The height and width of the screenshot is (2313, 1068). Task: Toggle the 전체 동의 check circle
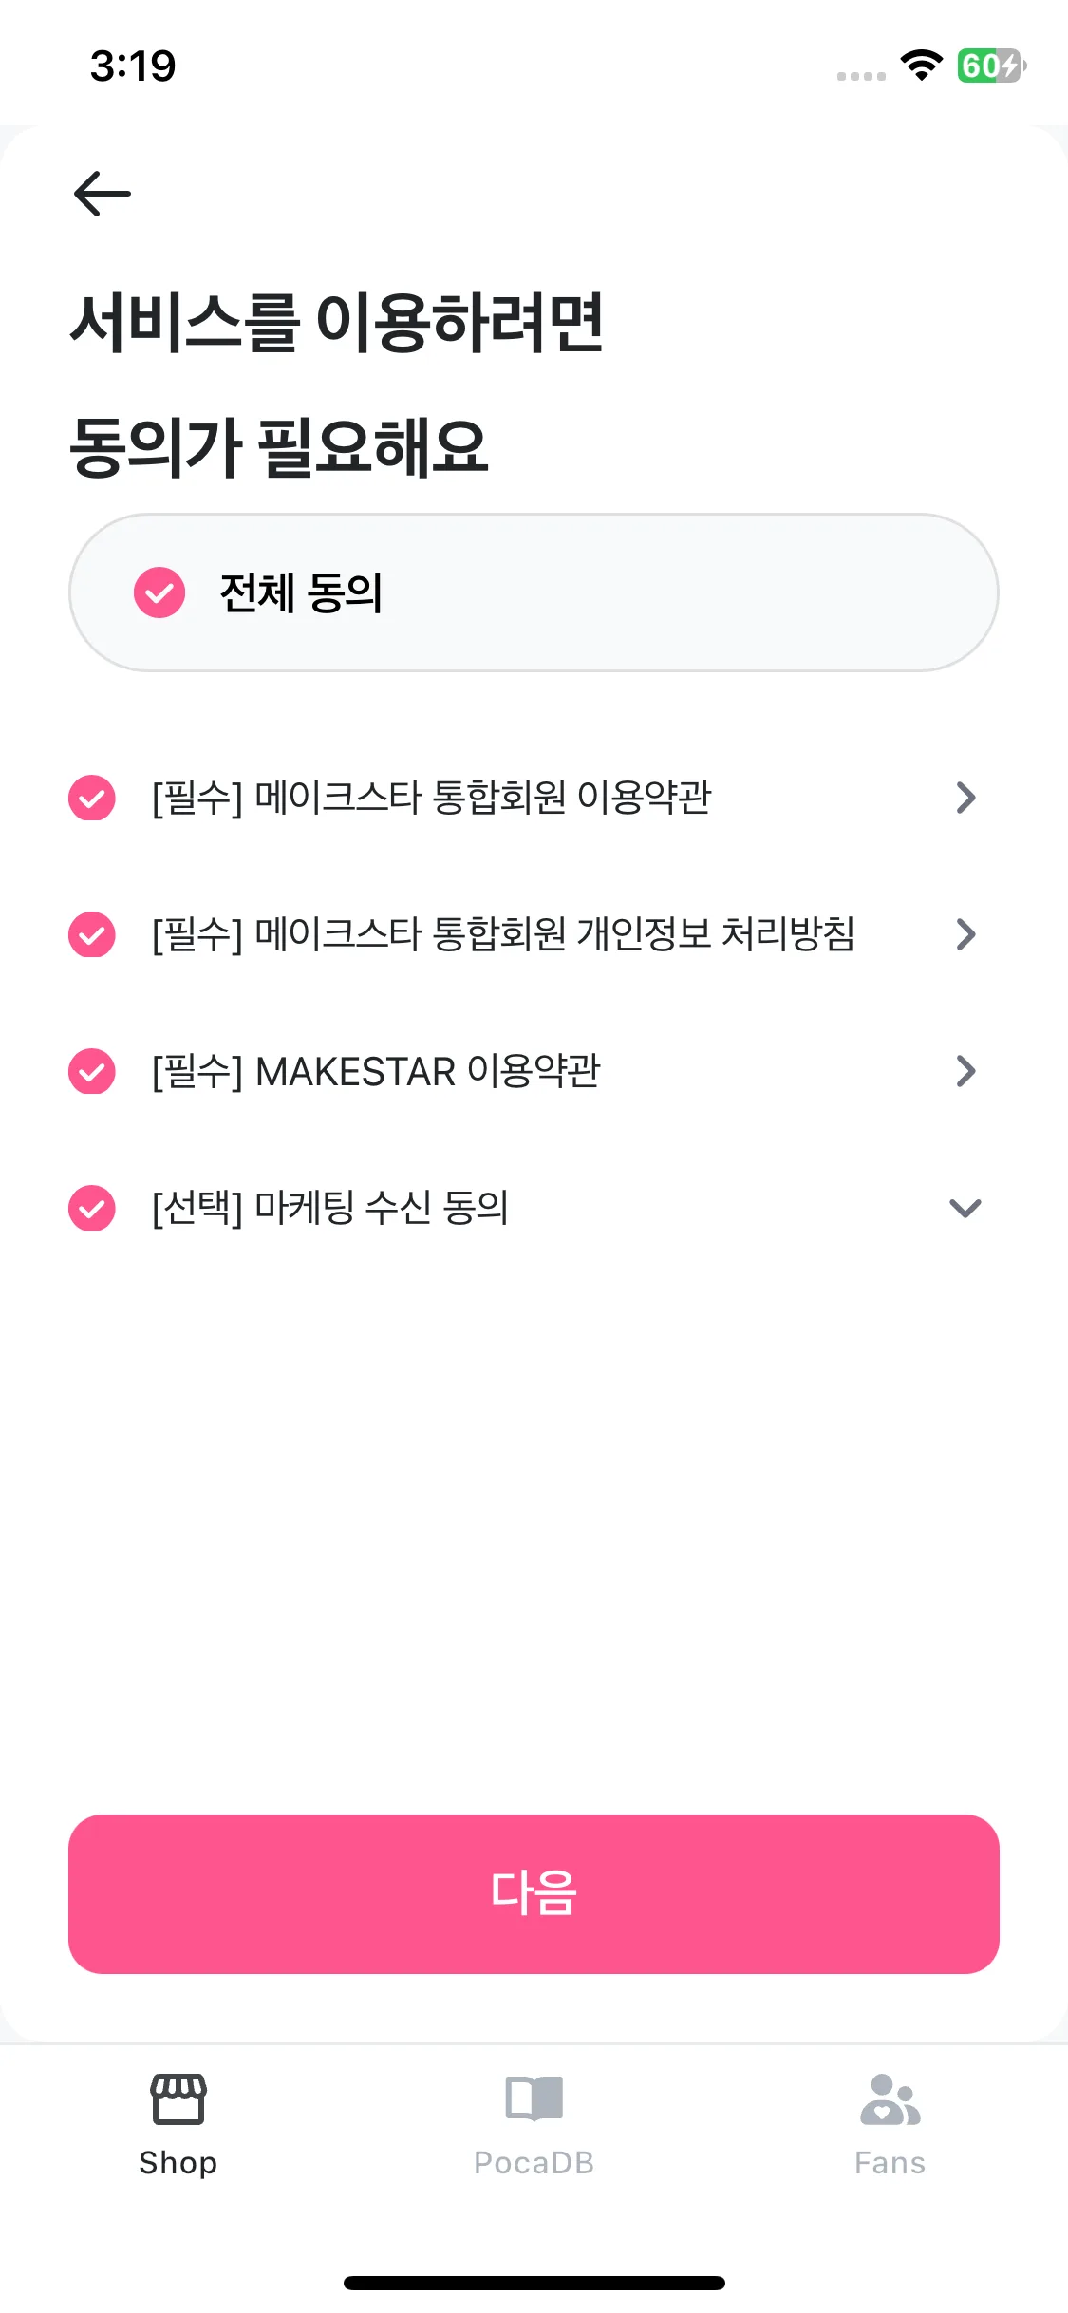click(159, 593)
